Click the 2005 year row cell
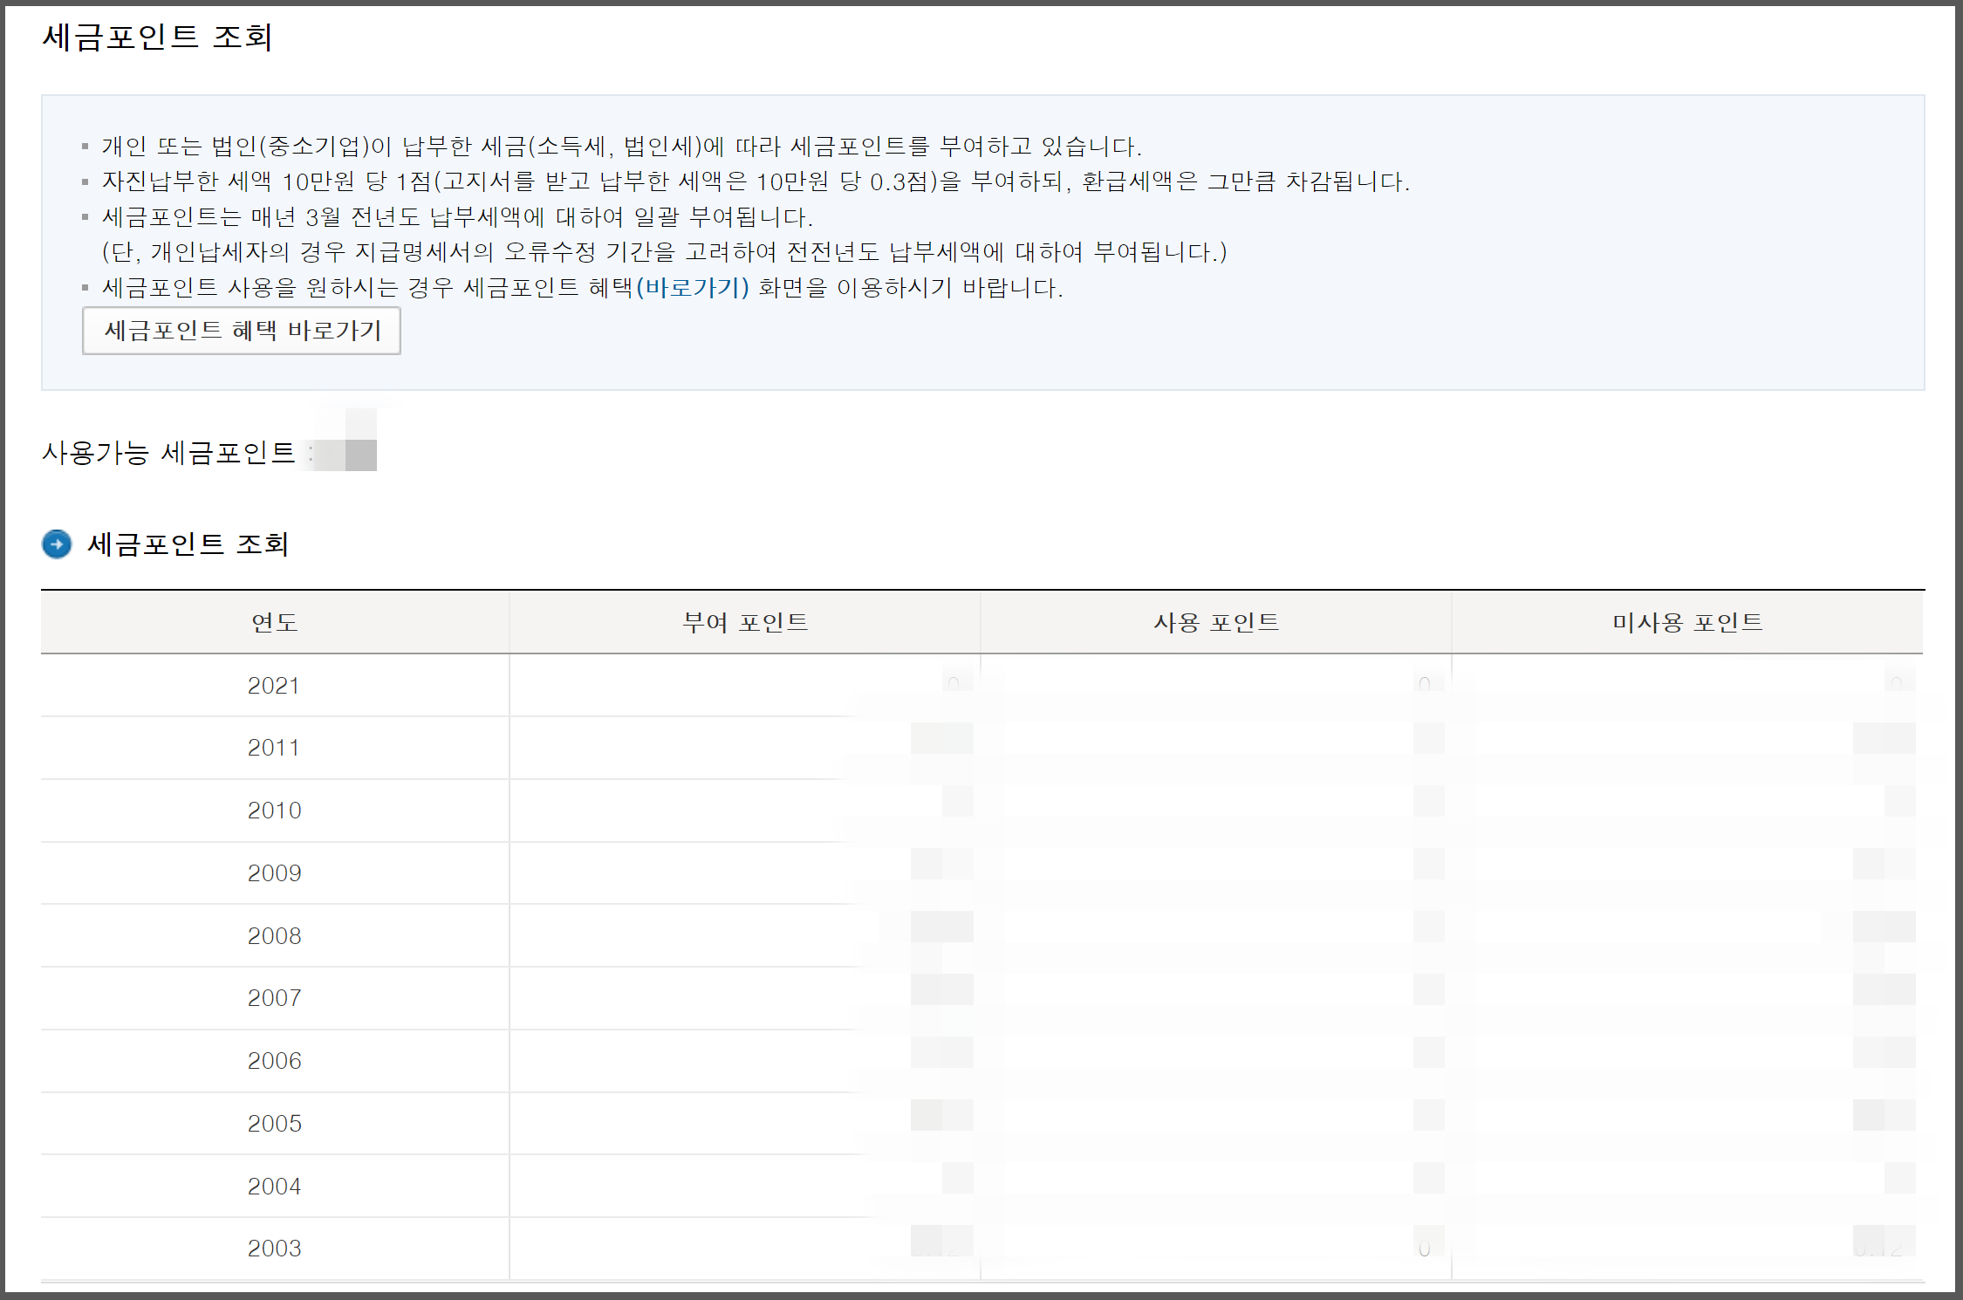The width and height of the screenshot is (1963, 1300). coord(275,1124)
